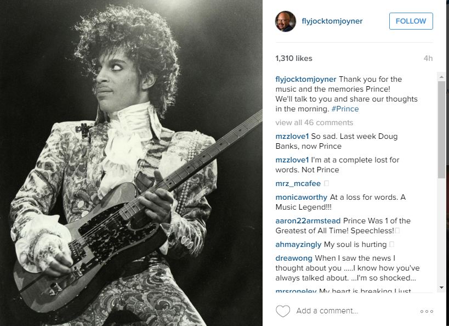The width and height of the screenshot is (449, 326).
Task: Open caption author flyjocktomjoyner link
Action: [x=306, y=79]
